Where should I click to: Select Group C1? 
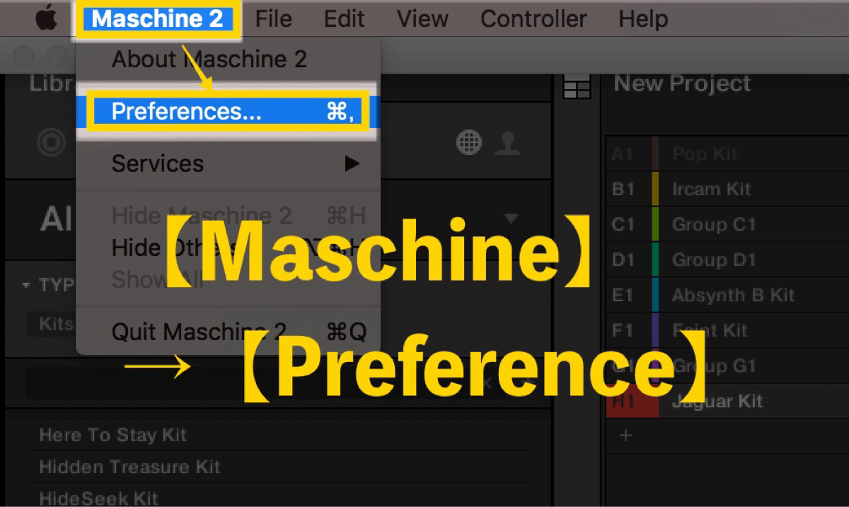click(727, 225)
